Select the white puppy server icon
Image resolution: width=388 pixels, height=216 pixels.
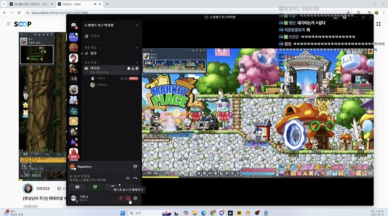(74, 90)
